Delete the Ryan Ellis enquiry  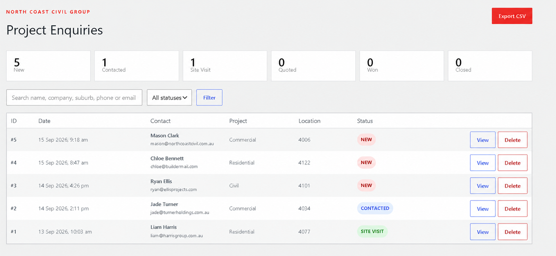point(513,186)
